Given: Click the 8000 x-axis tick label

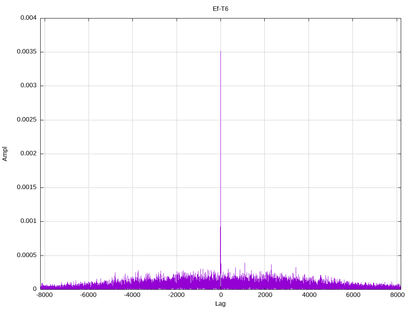Looking at the screenshot, I should 397,295.
